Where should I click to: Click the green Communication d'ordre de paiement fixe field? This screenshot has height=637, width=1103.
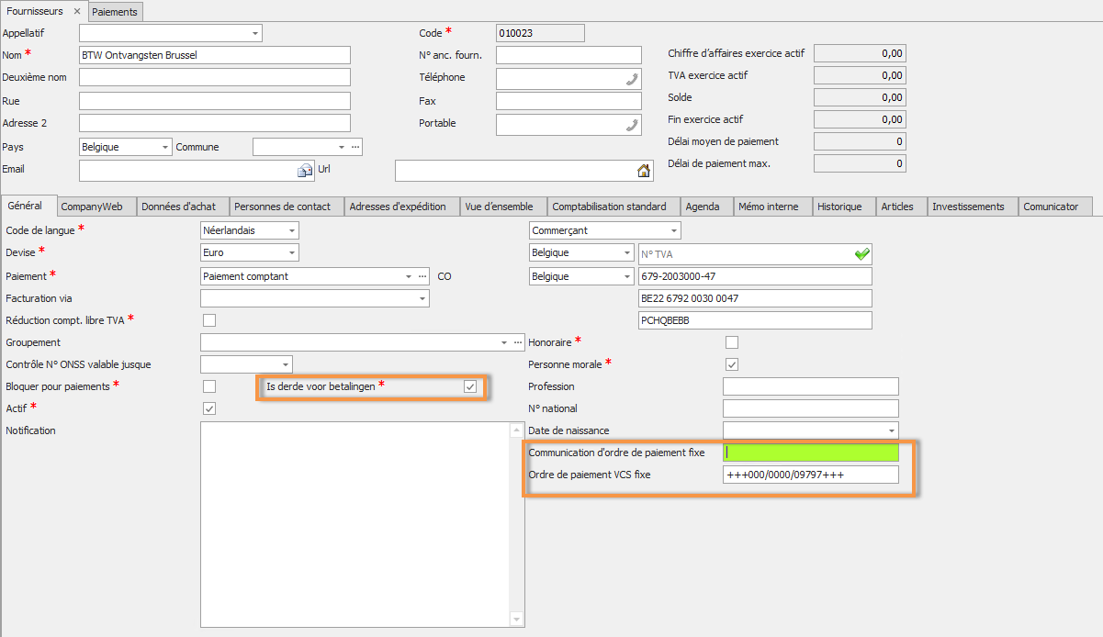coord(811,453)
